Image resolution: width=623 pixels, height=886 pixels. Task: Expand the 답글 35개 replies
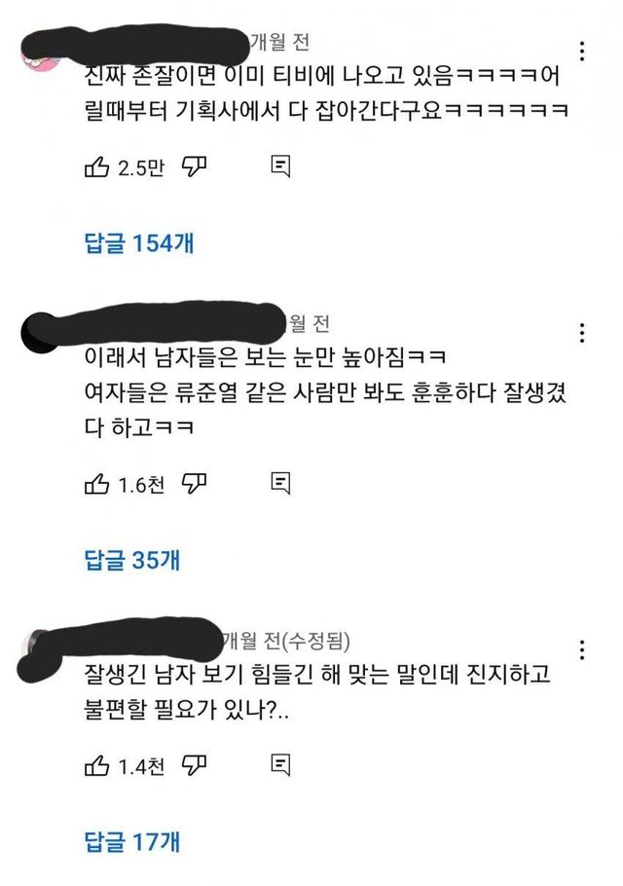pos(132,560)
